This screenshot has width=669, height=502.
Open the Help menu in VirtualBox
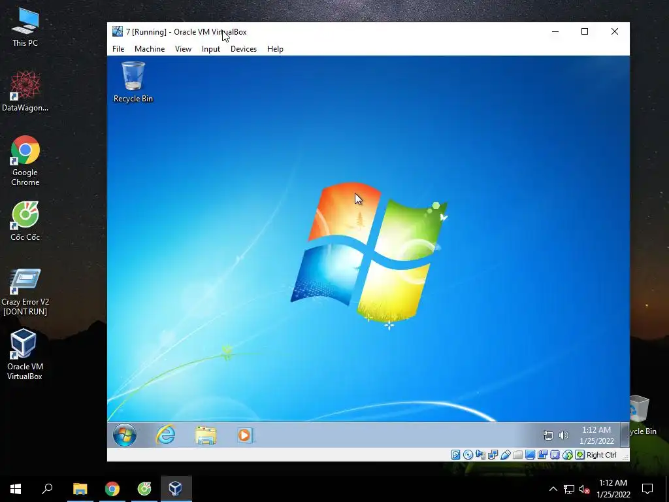[275, 48]
